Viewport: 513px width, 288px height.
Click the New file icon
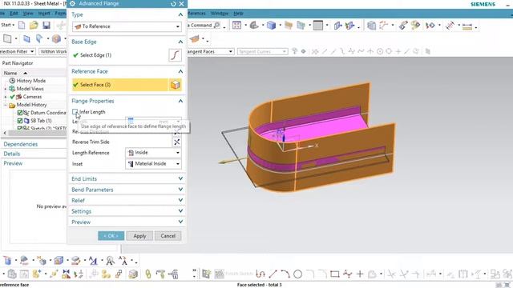tap(22, 25)
